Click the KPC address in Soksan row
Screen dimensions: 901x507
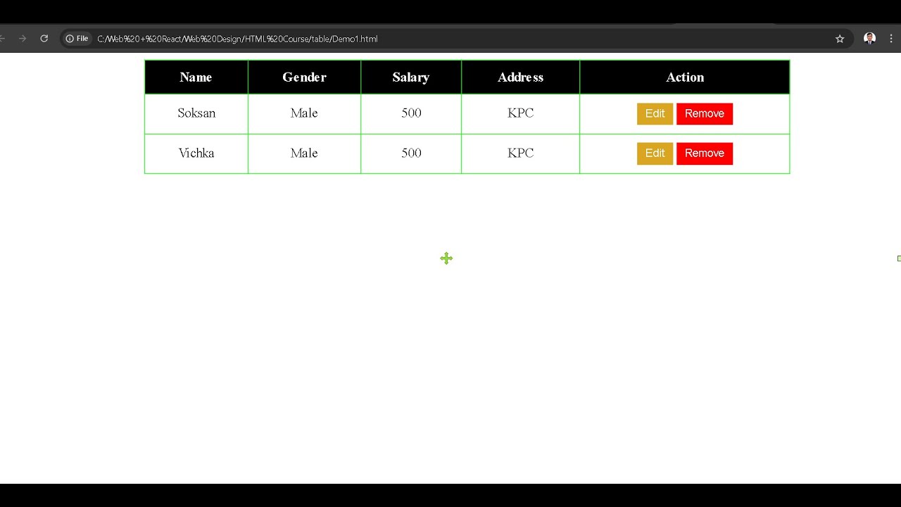point(520,113)
